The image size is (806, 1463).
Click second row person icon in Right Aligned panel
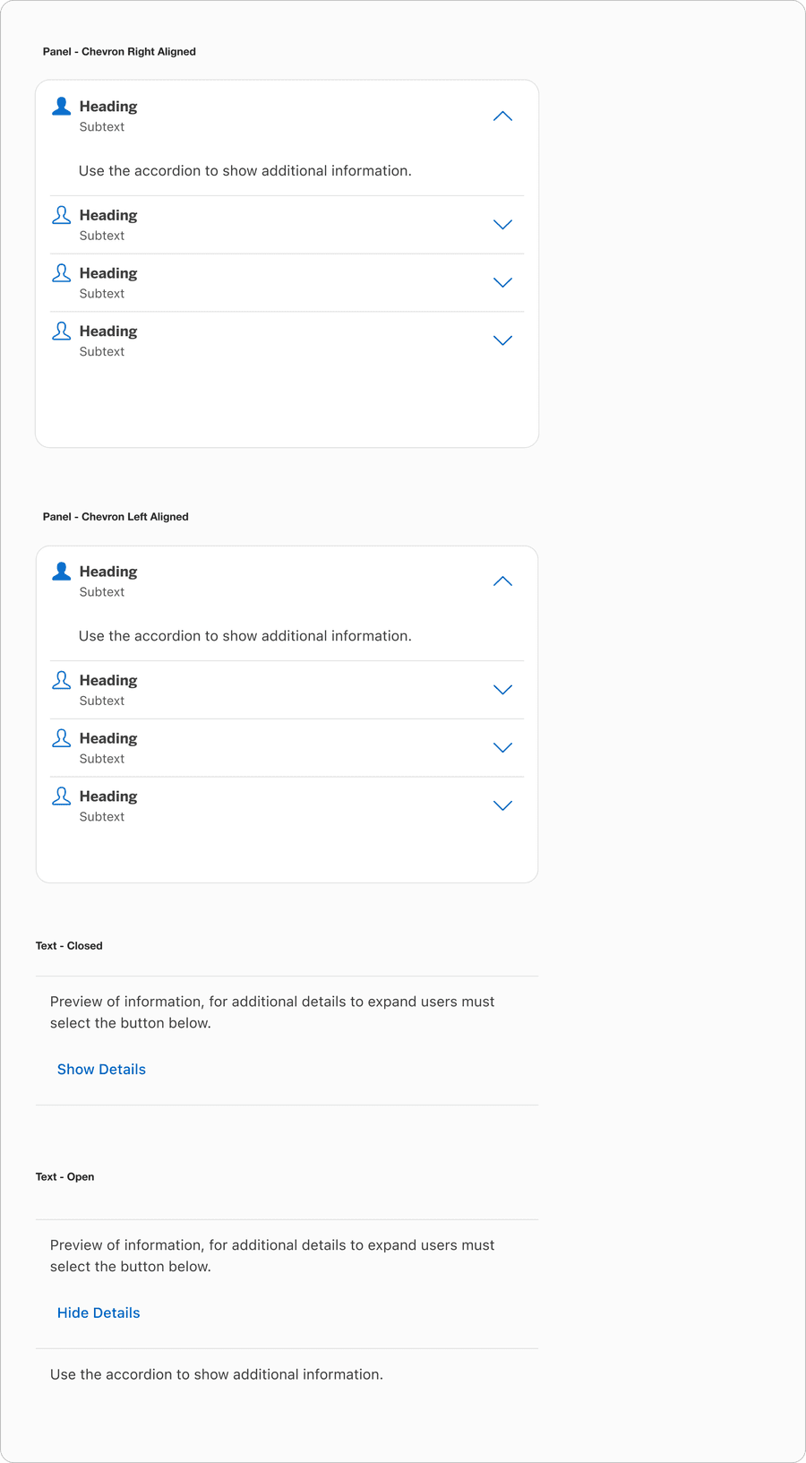[61, 215]
